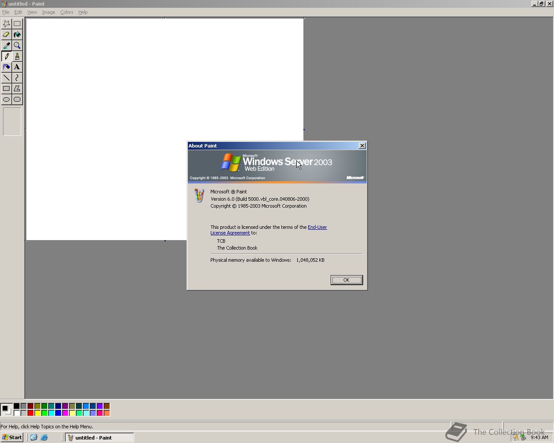Select the Free-Form Select tool
The height and width of the screenshot is (443, 554).
click(6, 24)
